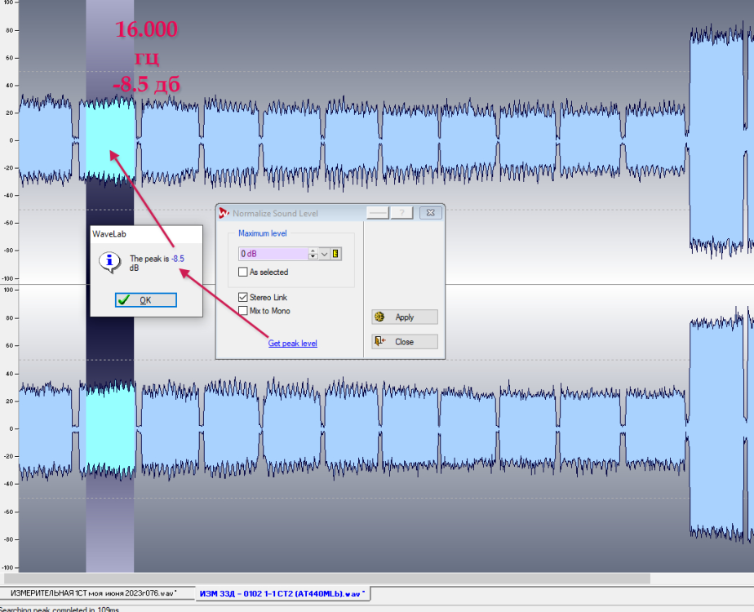Click the Maximum level spinner arrows
This screenshot has height=612, width=754.
pyautogui.click(x=313, y=254)
